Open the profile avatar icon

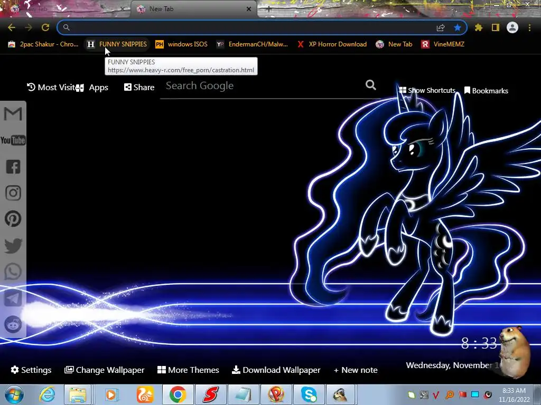click(x=512, y=27)
